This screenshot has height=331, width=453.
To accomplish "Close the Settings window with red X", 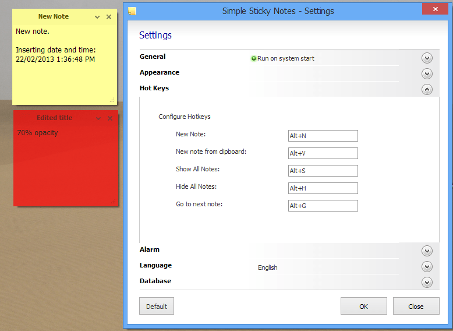I will coord(436,9).
